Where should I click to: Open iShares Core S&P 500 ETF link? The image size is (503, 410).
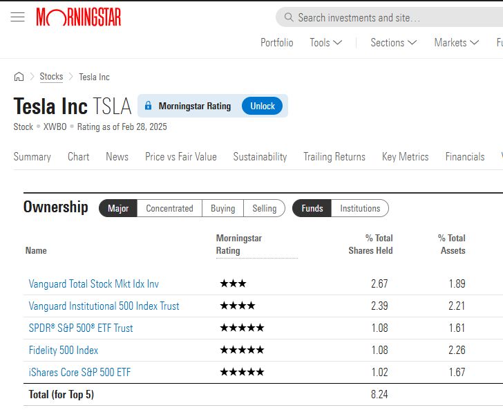[79, 373]
